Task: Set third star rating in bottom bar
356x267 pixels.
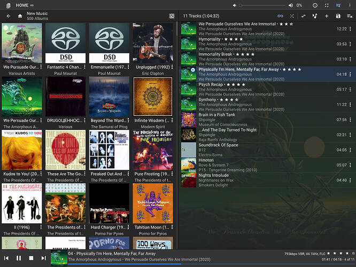Action: point(341,253)
